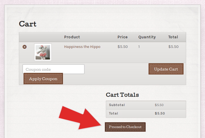Click the Product column header
The width and height of the screenshot is (205, 138).
[x=72, y=37]
